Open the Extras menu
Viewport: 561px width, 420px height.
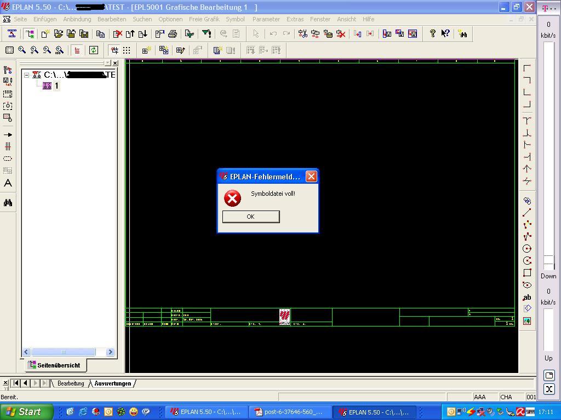tap(295, 19)
